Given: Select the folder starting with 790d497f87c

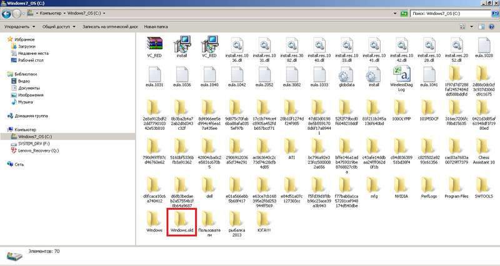Looking at the screenshot, I should [154, 151].
